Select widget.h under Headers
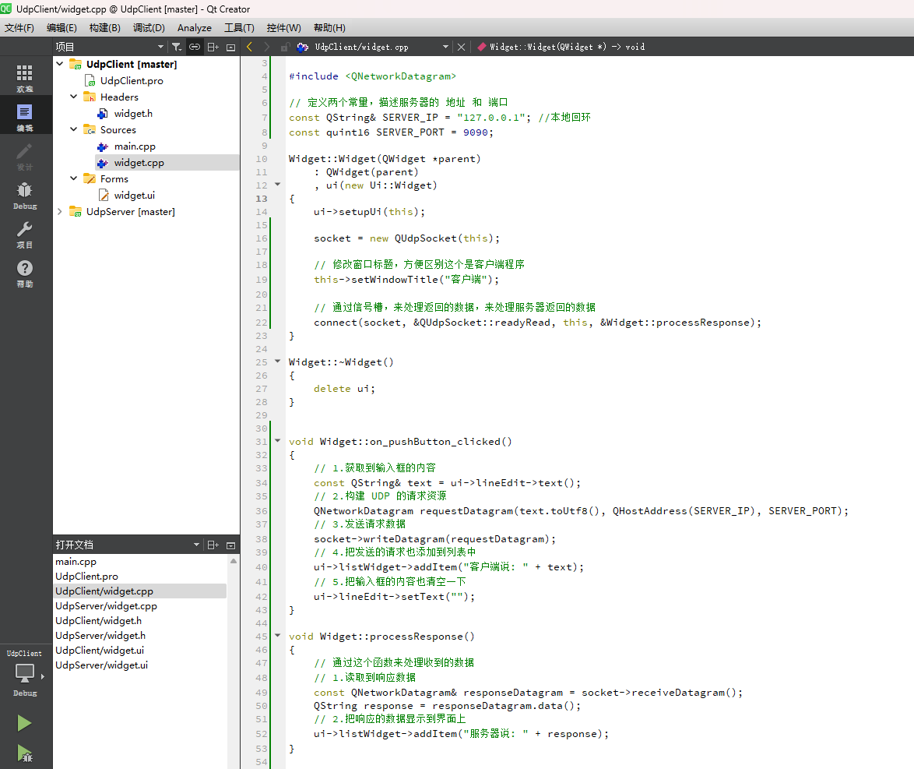The image size is (914, 769). point(133,113)
